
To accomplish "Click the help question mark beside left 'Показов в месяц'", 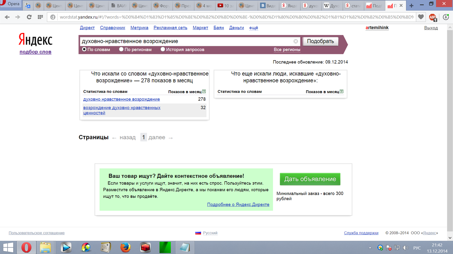I will [204, 92].
